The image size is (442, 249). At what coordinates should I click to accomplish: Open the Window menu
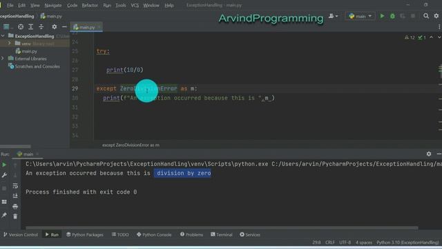point(151,5)
